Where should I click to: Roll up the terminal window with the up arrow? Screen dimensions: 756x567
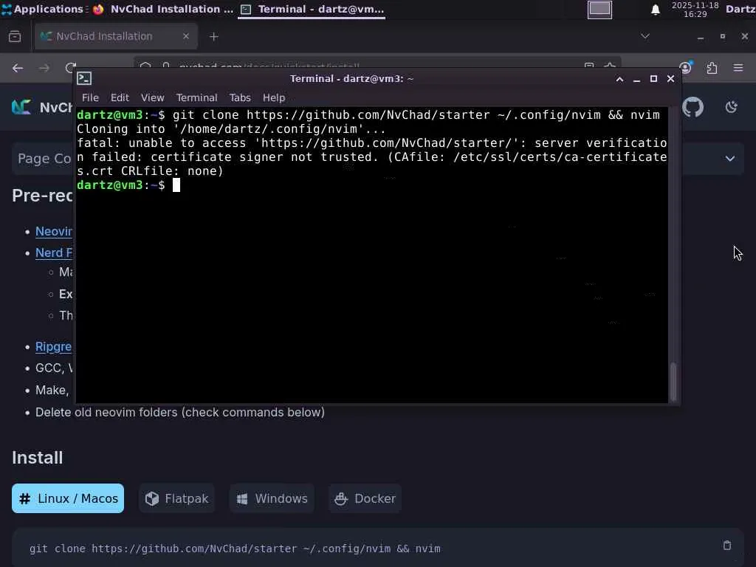pos(620,79)
